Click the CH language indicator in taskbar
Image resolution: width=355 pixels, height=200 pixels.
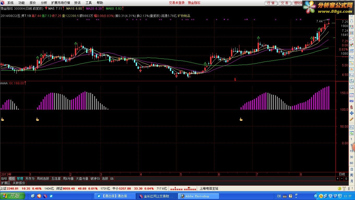tap(279, 196)
